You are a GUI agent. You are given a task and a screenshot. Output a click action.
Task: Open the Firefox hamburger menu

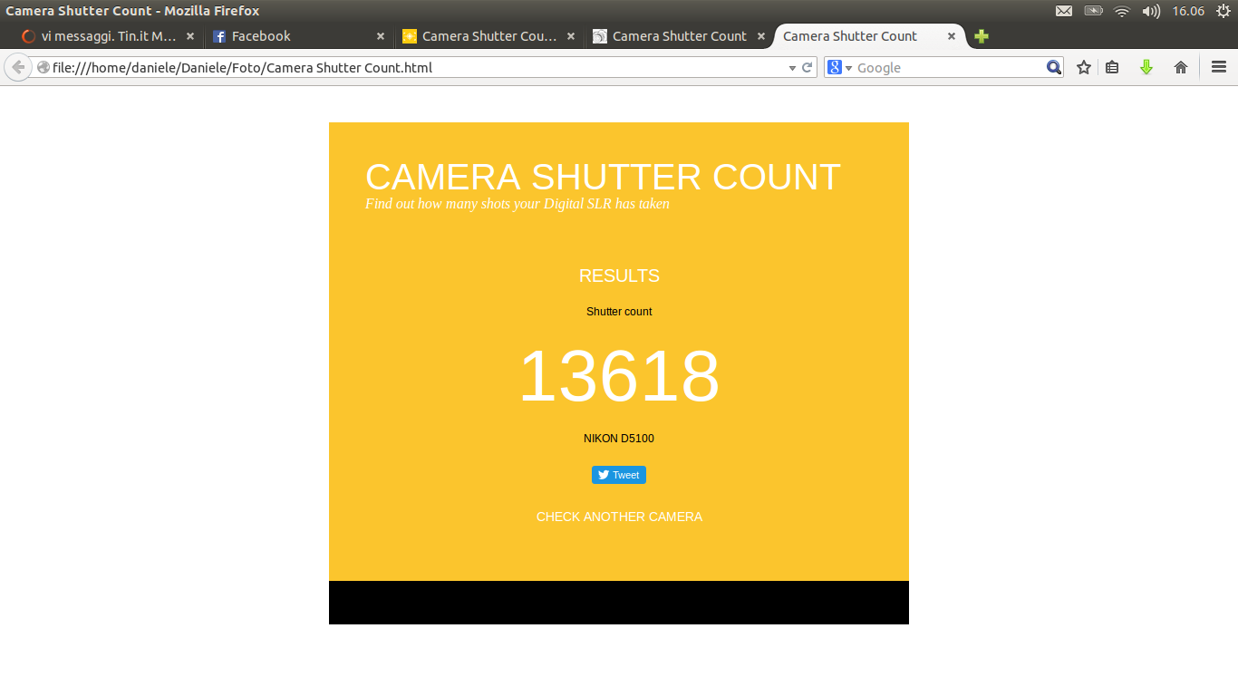[1219, 66]
